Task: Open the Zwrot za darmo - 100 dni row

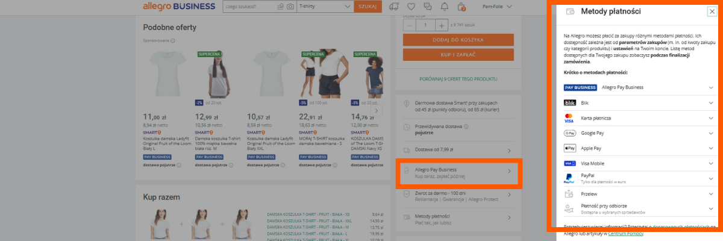Action: tap(458, 195)
